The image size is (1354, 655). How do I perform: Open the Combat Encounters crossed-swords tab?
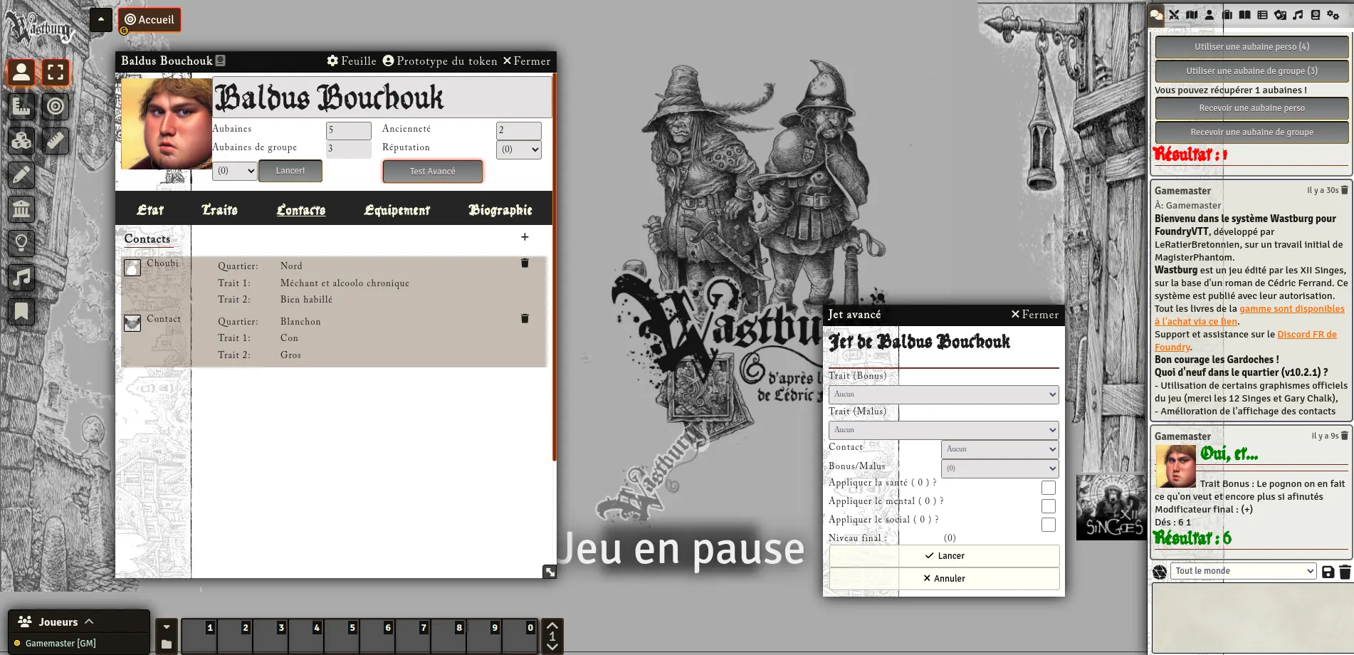click(1174, 15)
